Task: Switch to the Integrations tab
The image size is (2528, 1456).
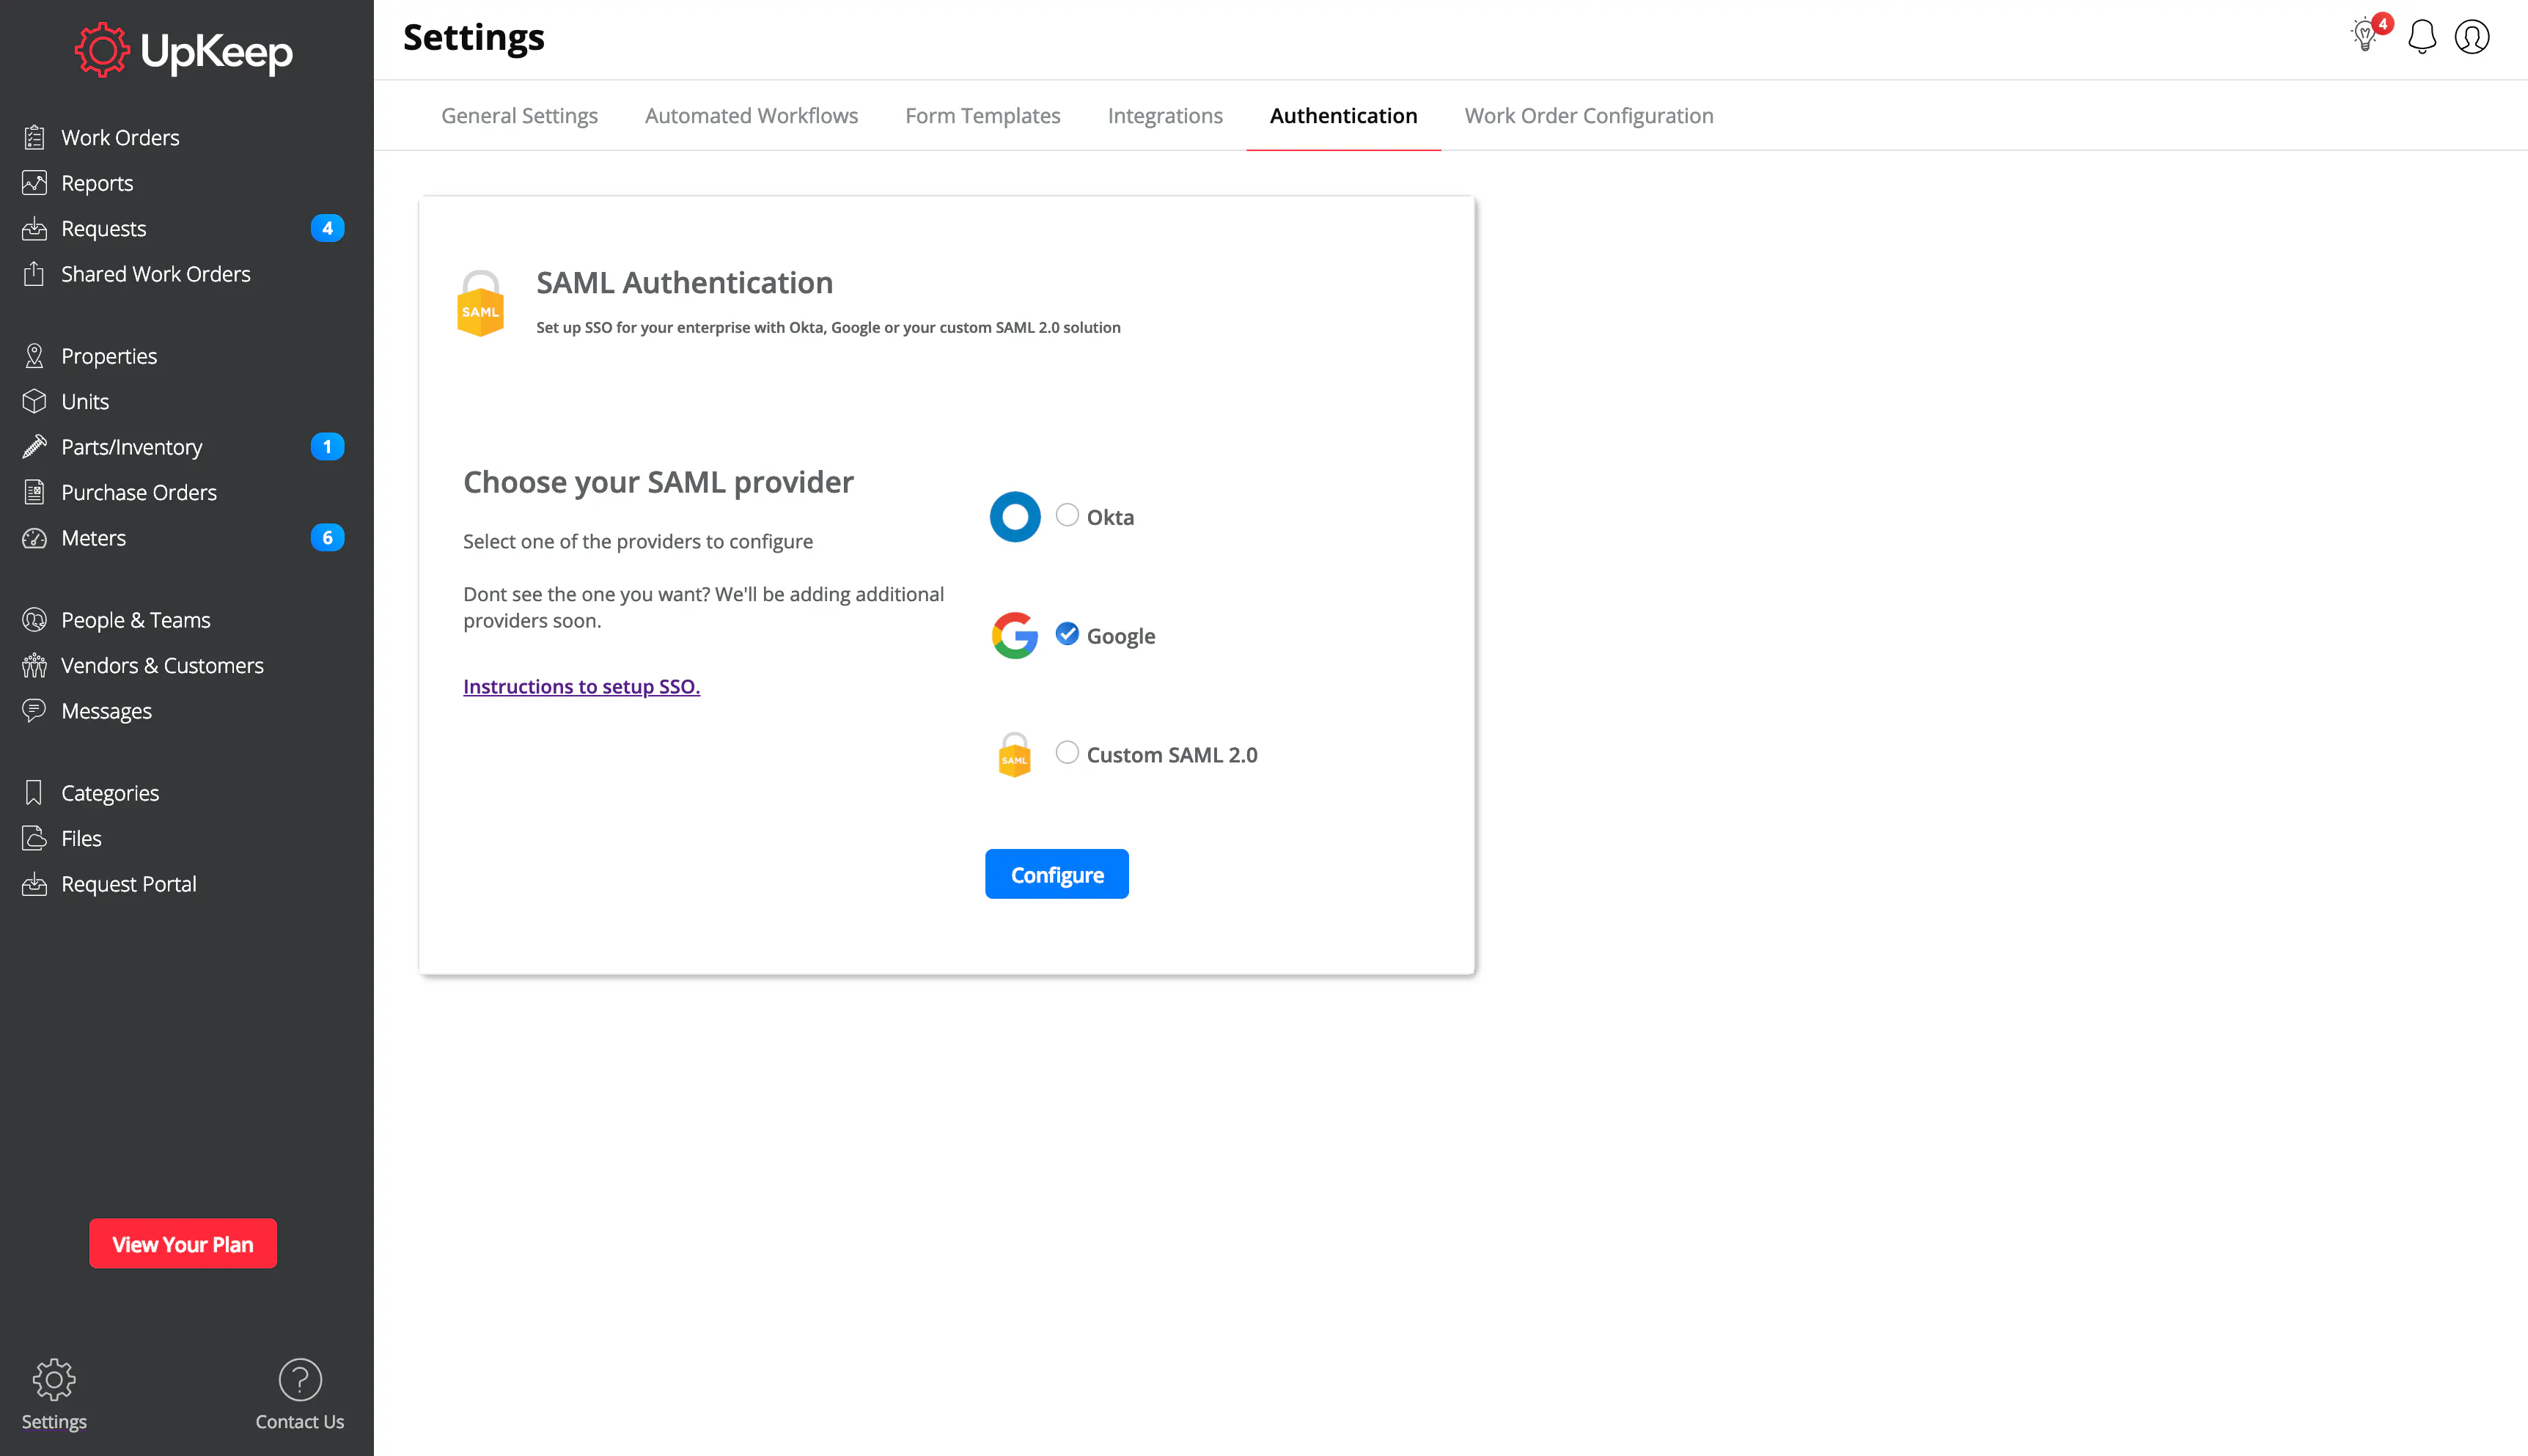Action: [x=1164, y=116]
